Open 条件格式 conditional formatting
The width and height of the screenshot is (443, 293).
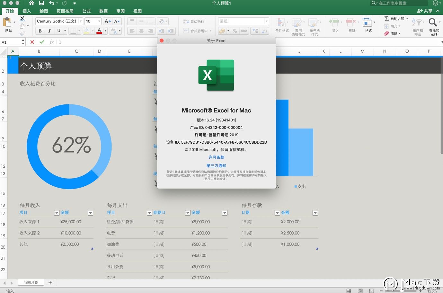click(282, 26)
